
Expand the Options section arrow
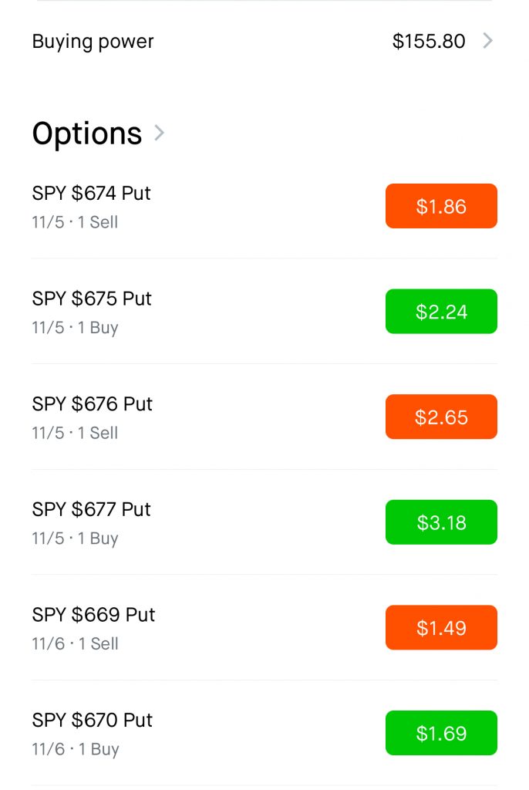click(160, 133)
